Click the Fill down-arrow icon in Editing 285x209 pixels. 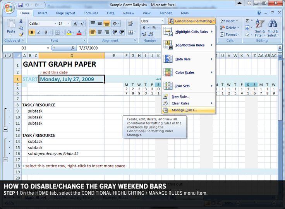(x=247, y=27)
